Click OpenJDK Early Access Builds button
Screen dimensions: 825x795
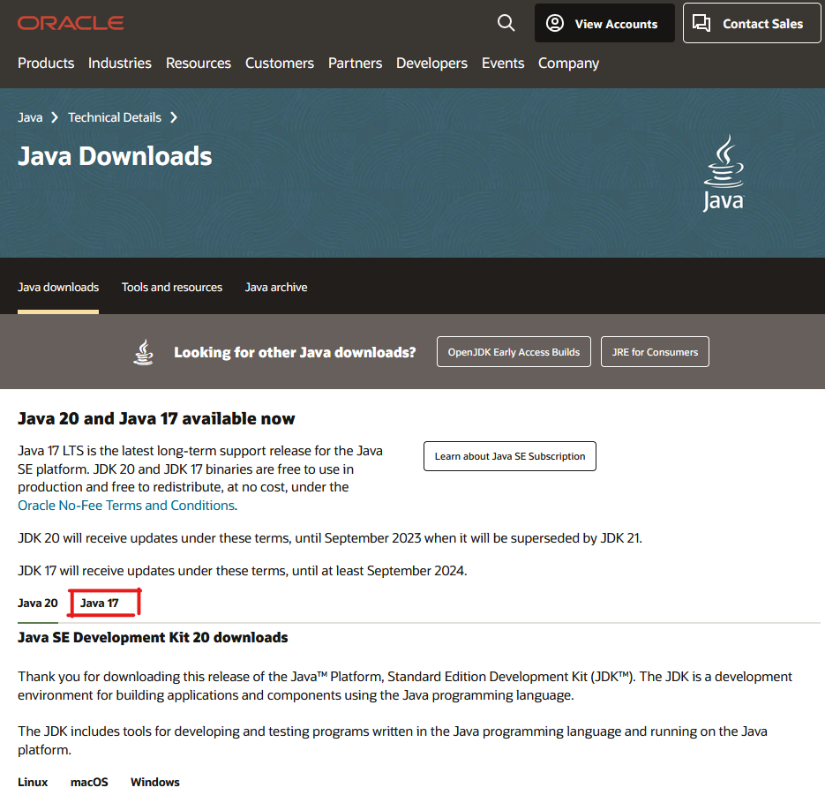pyautogui.click(x=514, y=352)
